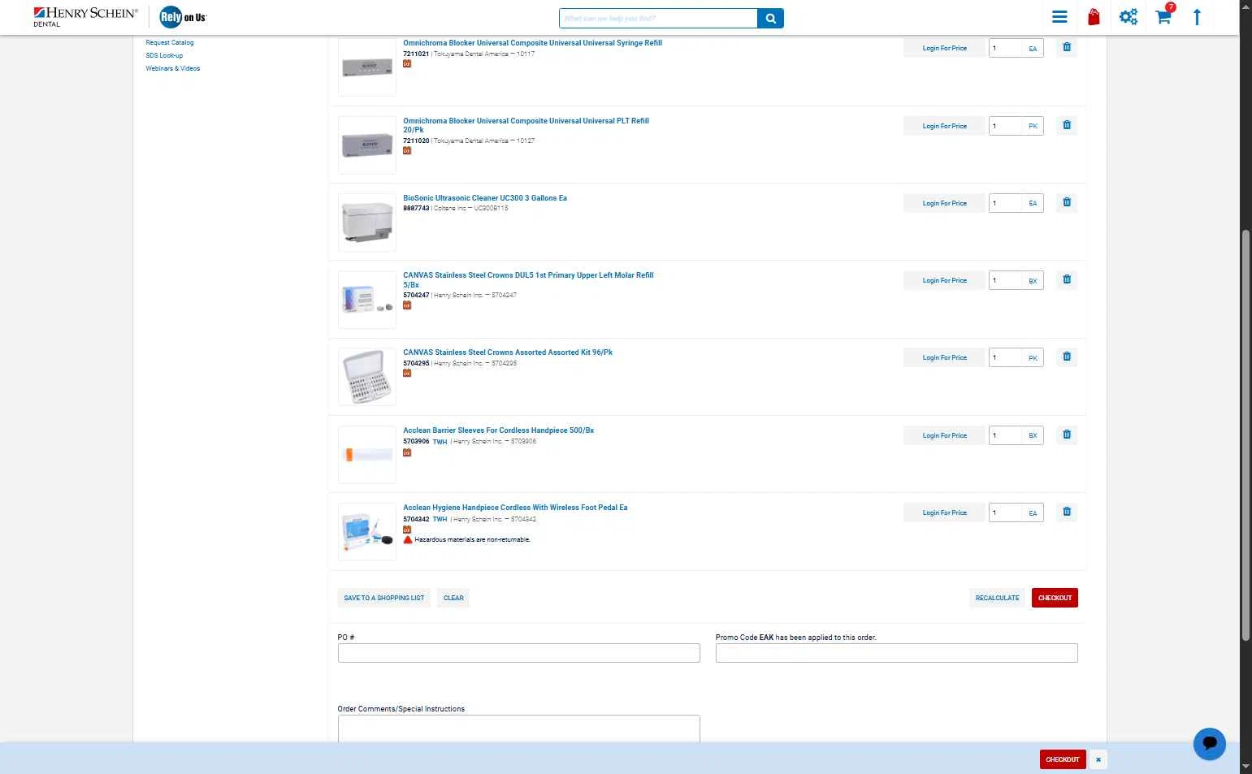Click Save To A Shopping List button
The height and width of the screenshot is (774, 1252).
pyautogui.click(x=384, y=598)
